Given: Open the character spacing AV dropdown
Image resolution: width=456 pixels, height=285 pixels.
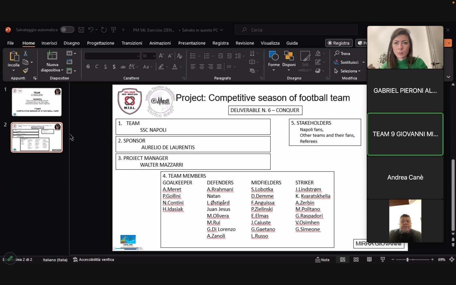Looking at the screenshot, I should pos(133,67).
